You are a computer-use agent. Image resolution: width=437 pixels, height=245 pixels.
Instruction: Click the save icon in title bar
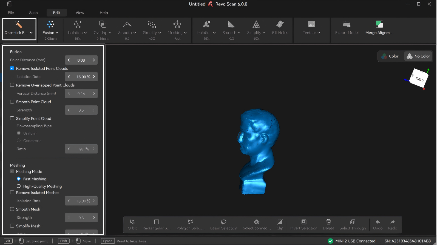click(x=10, y=4)
